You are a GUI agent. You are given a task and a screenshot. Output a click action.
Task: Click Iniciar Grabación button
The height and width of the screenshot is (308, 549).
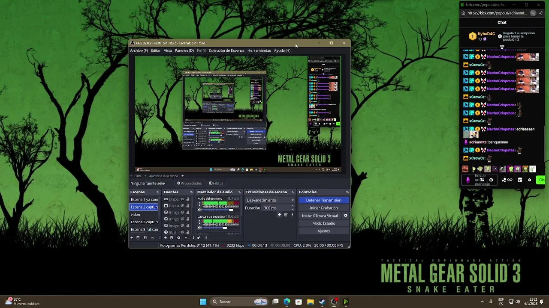pos(324,208)
